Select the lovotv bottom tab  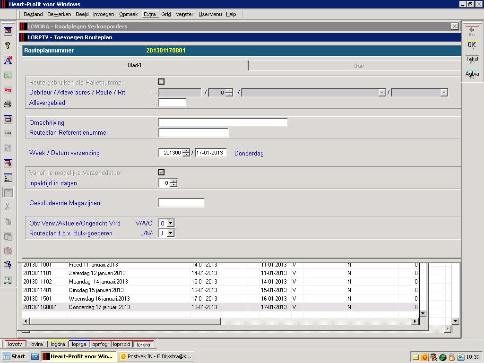coord(15,344)
